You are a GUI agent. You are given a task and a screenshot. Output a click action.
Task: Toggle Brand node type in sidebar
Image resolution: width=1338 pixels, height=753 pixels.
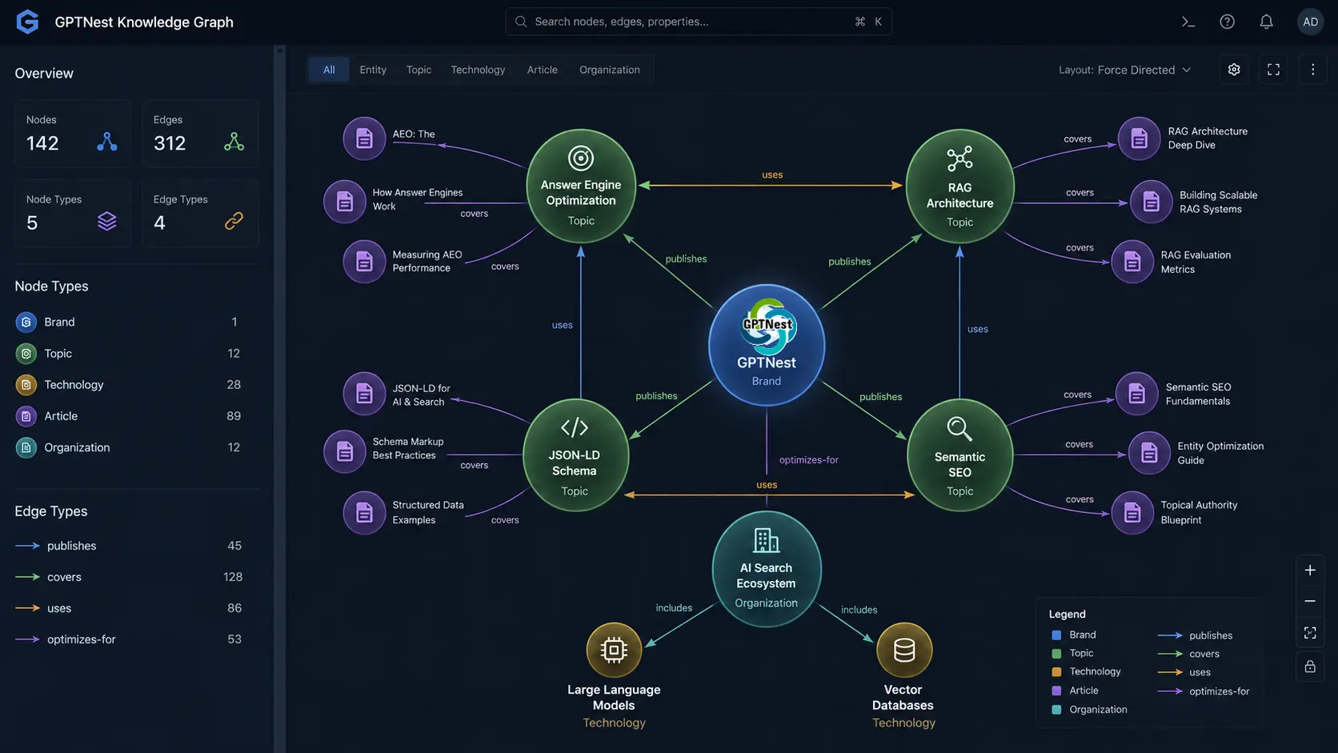coord(128,322)
